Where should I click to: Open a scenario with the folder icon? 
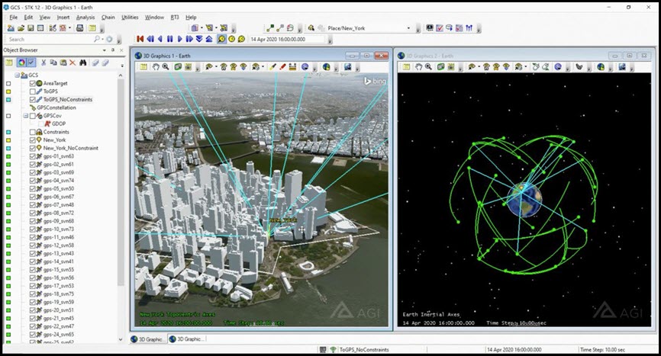(21, 28)
